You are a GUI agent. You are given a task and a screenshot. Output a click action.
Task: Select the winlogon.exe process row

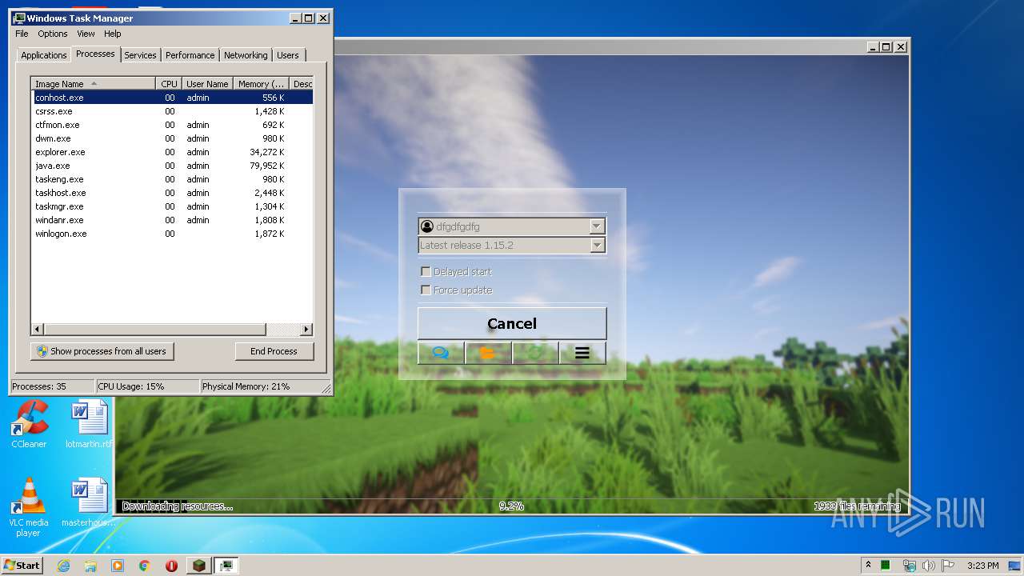tap(172, 234)
